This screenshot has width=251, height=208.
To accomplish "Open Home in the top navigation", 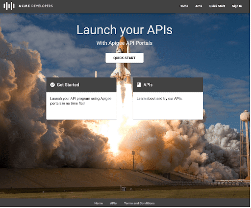I will [184, 6].
